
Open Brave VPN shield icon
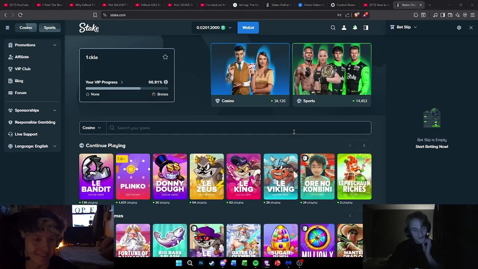coord(465,15)
